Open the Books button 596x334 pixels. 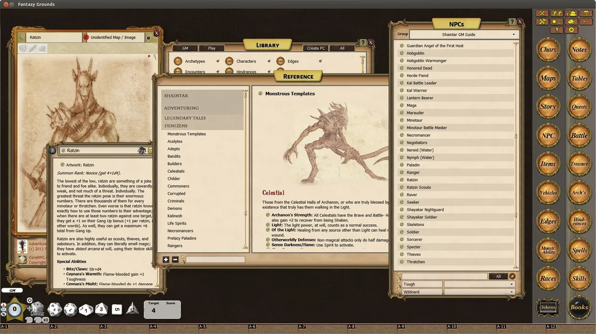(x=580, y=307)
